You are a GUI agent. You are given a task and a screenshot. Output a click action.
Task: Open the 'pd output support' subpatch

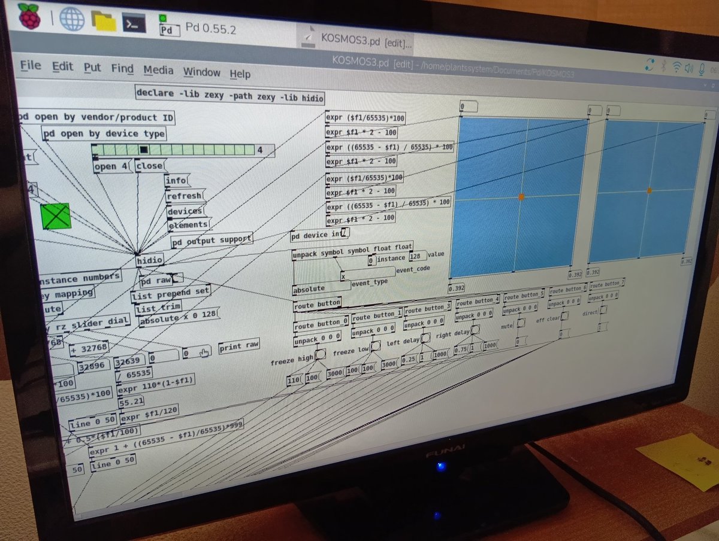(x=212, y=241)
